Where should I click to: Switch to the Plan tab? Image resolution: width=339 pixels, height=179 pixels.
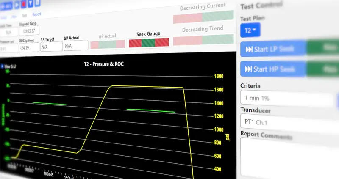(14, 17)
